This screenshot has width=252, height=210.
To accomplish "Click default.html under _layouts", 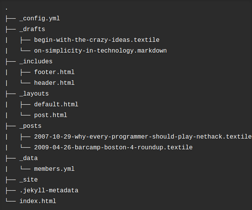I will point(56,104).
